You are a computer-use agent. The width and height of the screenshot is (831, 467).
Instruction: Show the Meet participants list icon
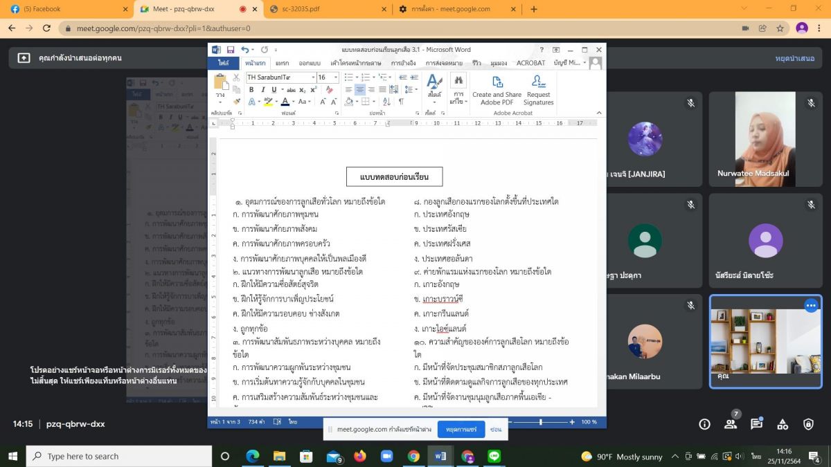(731, 424)
